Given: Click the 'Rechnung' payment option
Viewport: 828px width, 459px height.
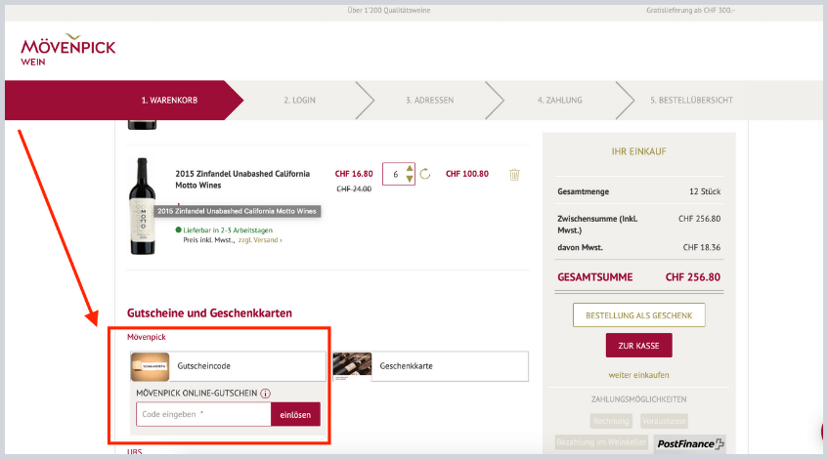Looking at the screenshot, I should coord(611,421).
